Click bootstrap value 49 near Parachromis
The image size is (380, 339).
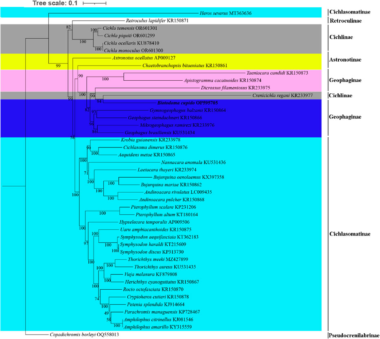coord(106,313)
